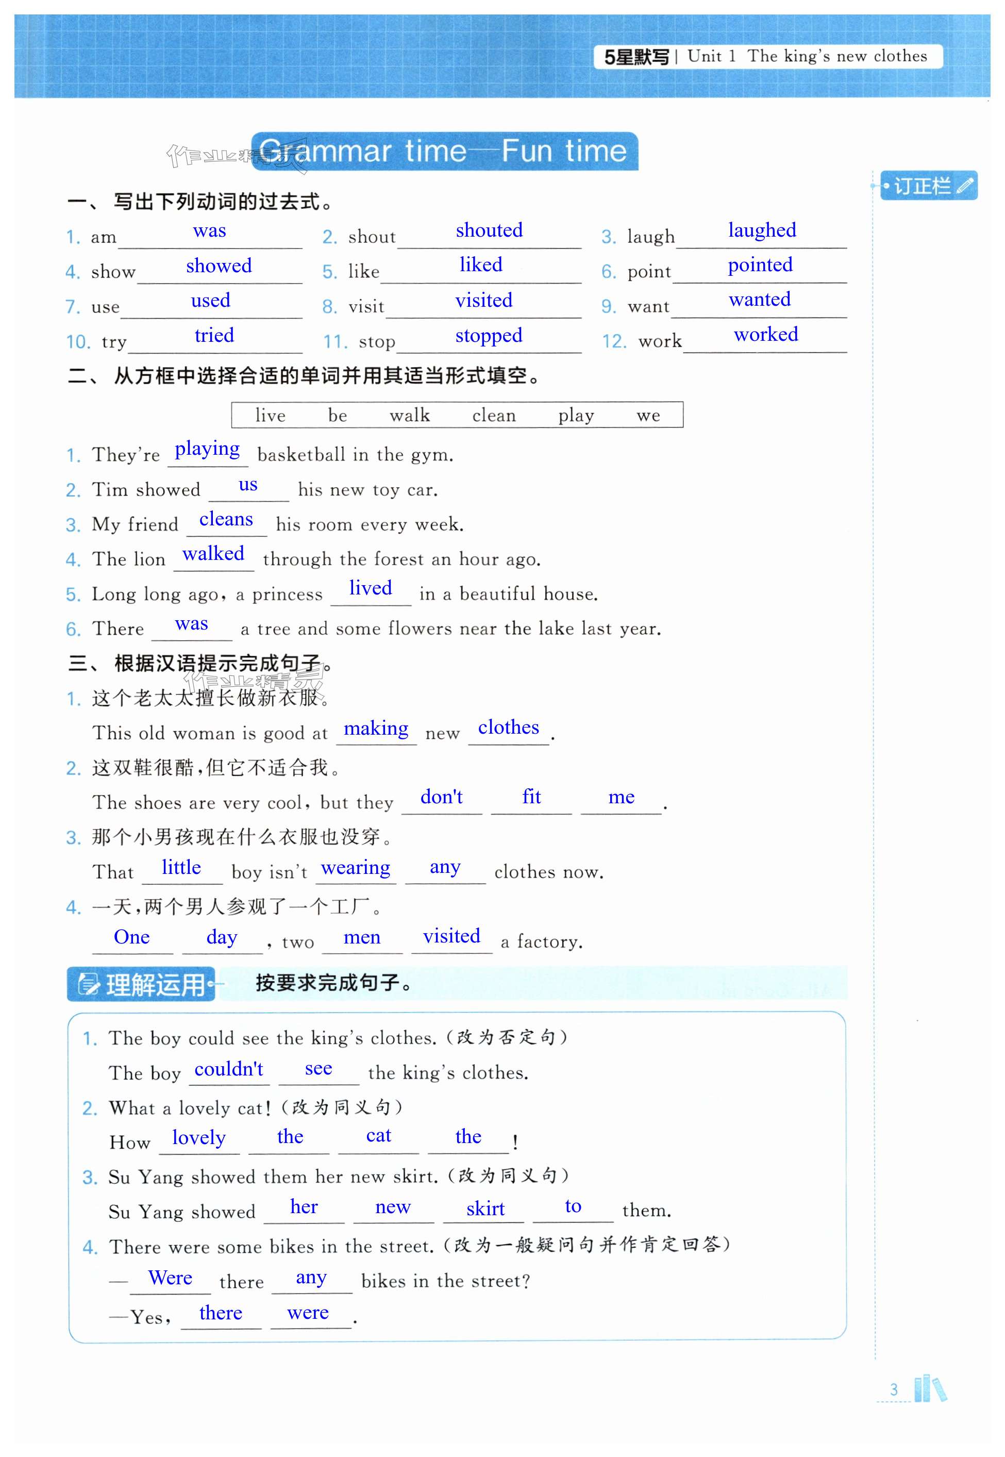Click the 5星默写 logo in the header
Viewport: 1005px width, 1457px height.
pos(636,57)
